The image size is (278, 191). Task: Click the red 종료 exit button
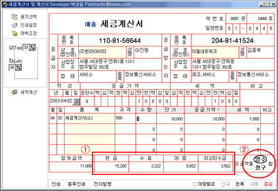(x=268, y=184)
